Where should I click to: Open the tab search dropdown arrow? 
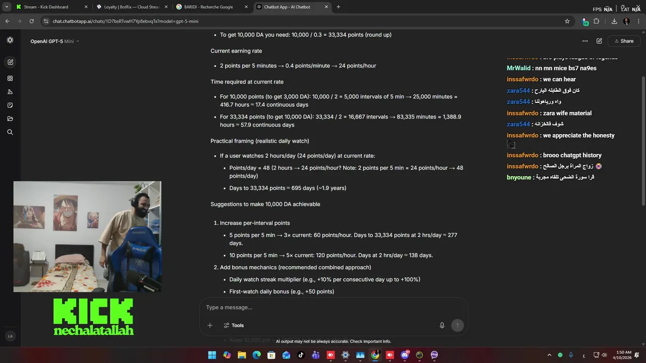[7, 7]
